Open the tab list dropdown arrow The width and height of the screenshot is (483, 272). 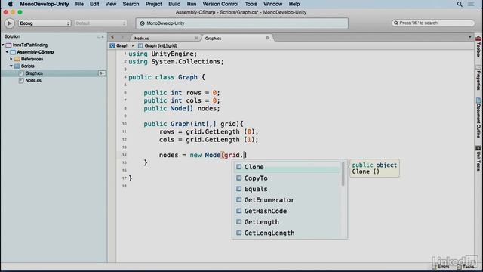coord(469,37)
